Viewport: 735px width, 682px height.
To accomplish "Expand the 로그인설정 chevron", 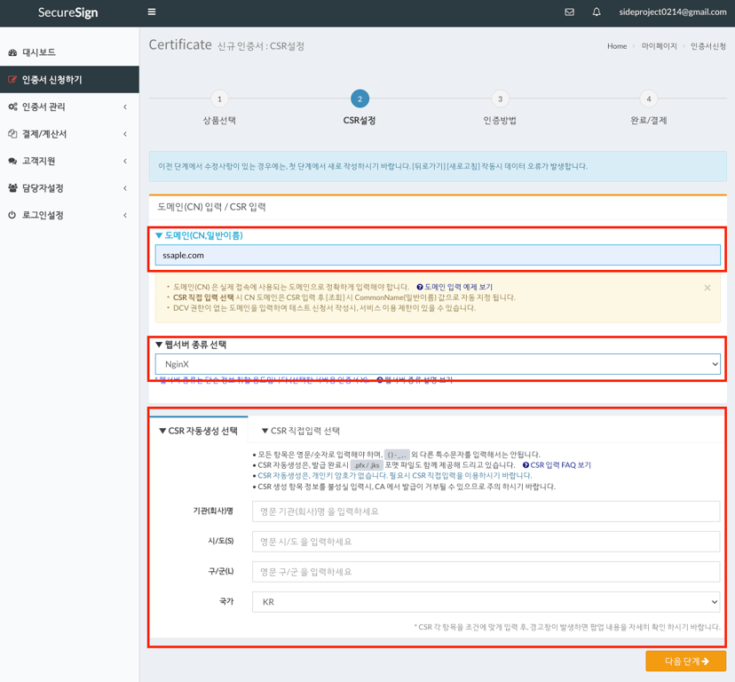I will (125, 216).
